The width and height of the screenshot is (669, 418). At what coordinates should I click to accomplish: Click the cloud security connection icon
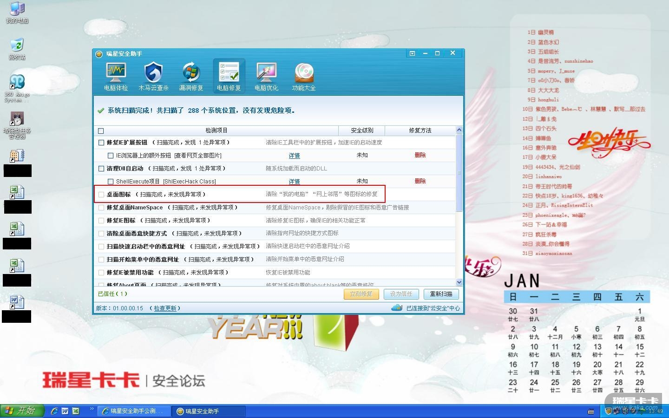(x=397, y=307)
